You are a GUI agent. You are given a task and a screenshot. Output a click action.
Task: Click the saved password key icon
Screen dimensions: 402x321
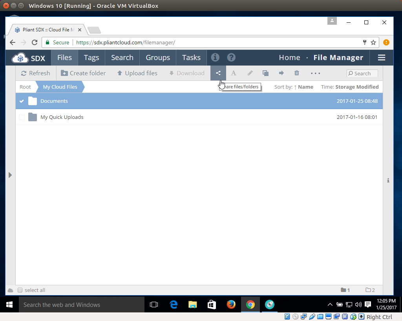pyautogui.click(x=365, y=42)
